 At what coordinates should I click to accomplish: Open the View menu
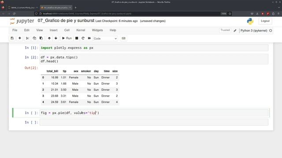coord(39,30)
